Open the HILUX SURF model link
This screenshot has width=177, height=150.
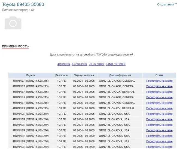(96, 64)
